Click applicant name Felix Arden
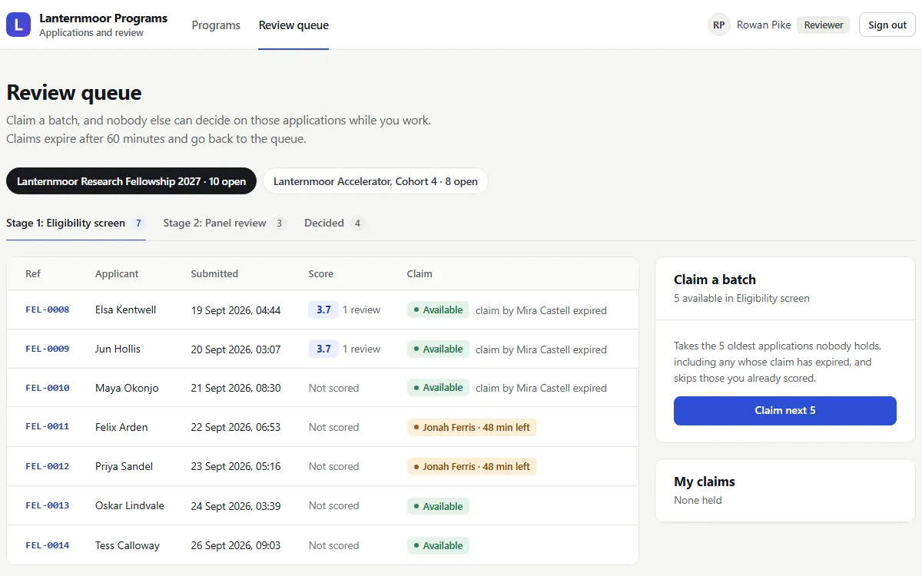Screen dimensions: 922x576 [121, 428]
